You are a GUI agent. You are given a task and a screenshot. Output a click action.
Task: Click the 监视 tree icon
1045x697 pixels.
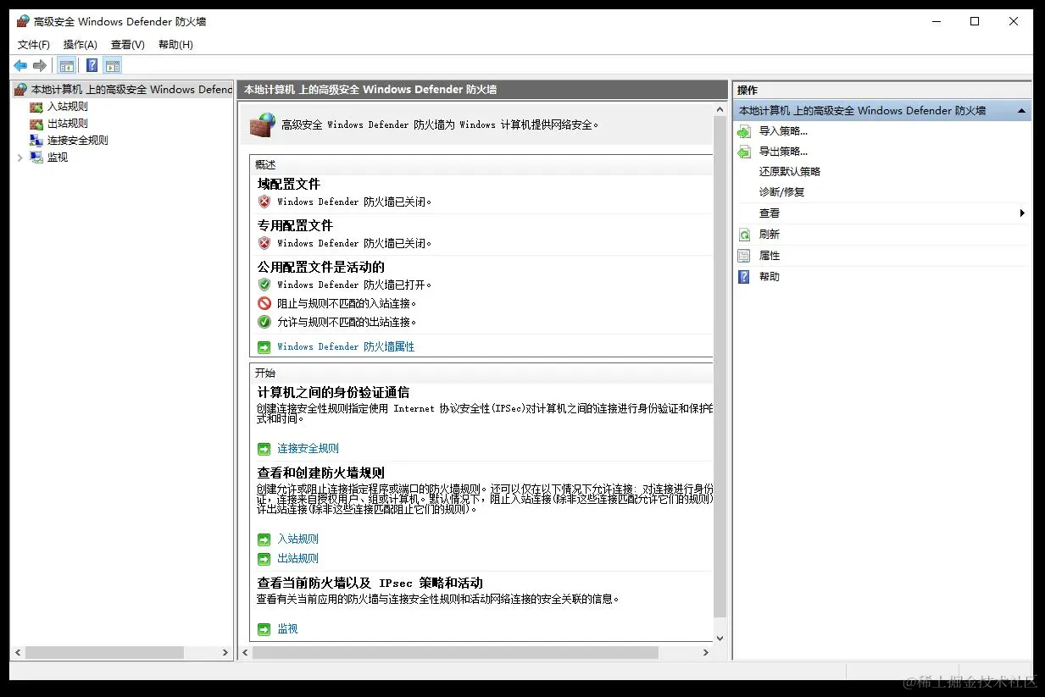[x=36, y=158]
